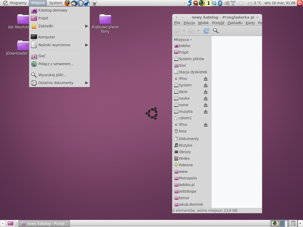Screen dimensions: 303x227
Task: Open the trash icon in the bottom panel
Action: 293,224
